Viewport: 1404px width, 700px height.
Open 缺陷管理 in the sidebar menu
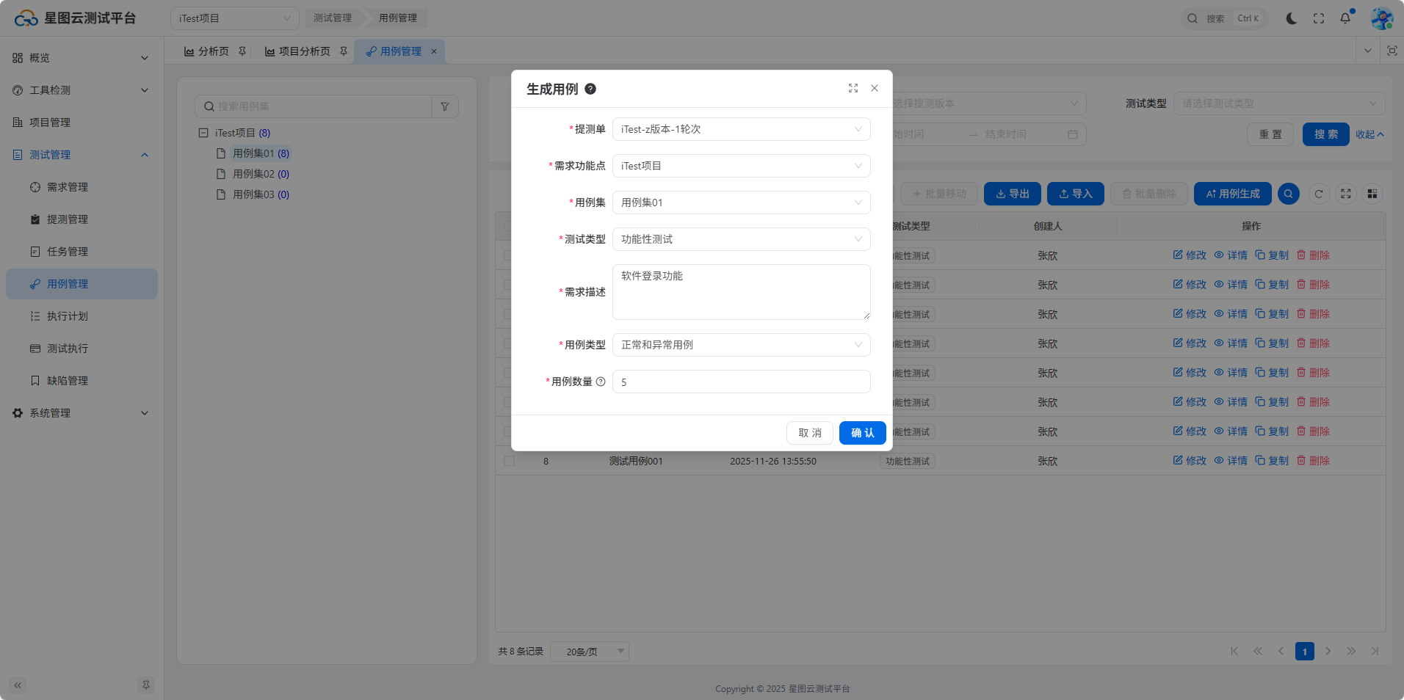[68, 381]
